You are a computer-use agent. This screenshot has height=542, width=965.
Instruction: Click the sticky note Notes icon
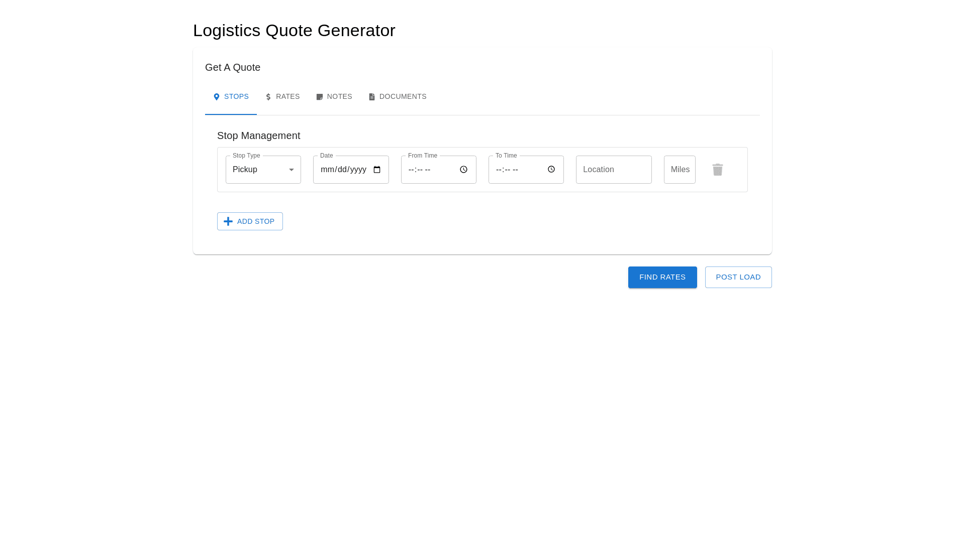[320, 97]
